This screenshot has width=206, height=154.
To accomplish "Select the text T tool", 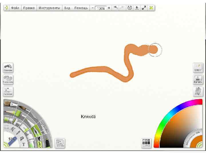I will coord(24,144).
